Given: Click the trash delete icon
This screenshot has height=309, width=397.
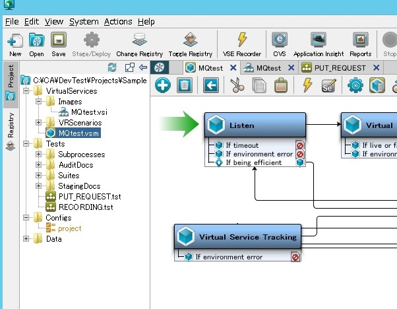Looking at the screenshot, I should pos(185,85).
